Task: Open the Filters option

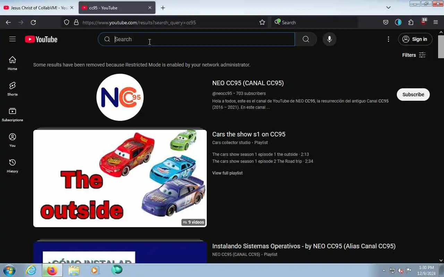Action: click(x=413, y=55)
